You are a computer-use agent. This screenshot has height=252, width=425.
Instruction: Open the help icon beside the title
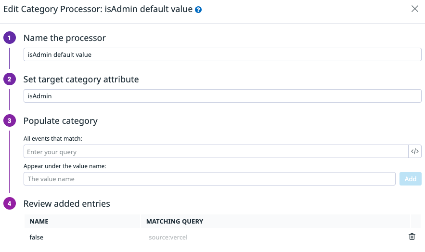pyautogui.click(x=198, y=10)
